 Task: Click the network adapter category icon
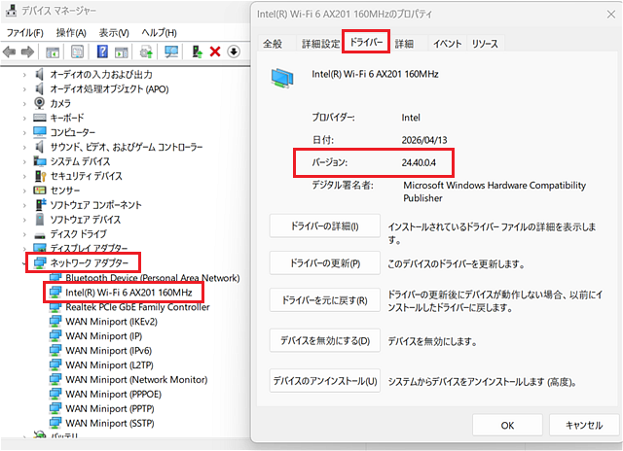coord(40,262)
